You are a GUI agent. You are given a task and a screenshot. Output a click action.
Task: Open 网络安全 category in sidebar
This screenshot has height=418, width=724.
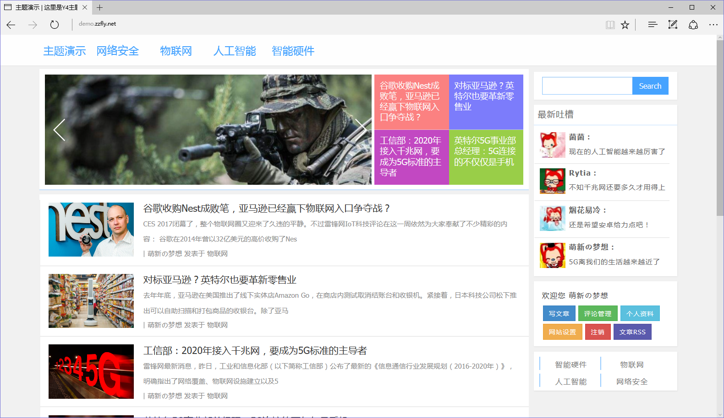632,381
